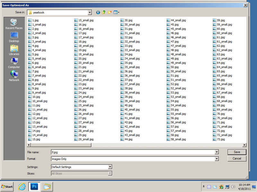Image resolution: width=257 pixels, height=192 pixels.
Task: Create a new folder
Action: click(x=110, y=12)
